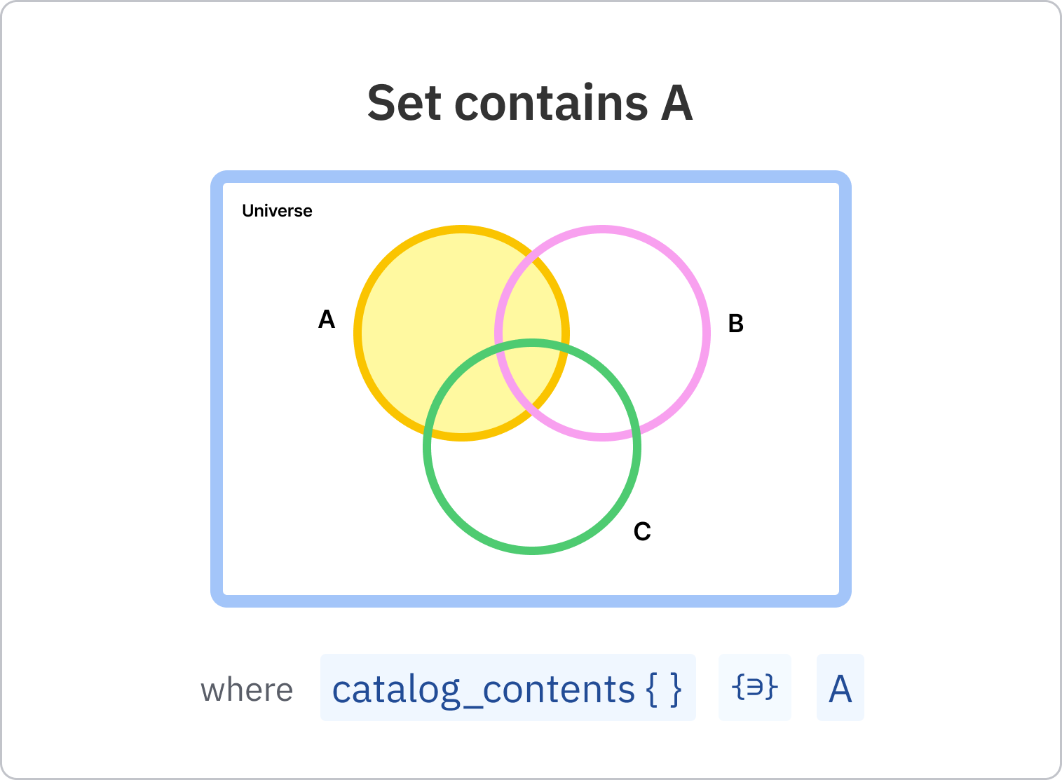Click the green outline of circle C
Viewport: 1062px width, 780px height.
click(x=532, y=549)
